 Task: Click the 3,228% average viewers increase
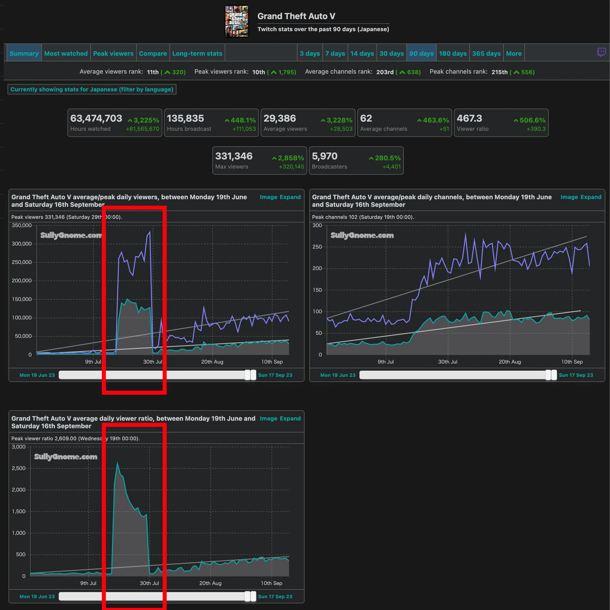coord(337,120)
